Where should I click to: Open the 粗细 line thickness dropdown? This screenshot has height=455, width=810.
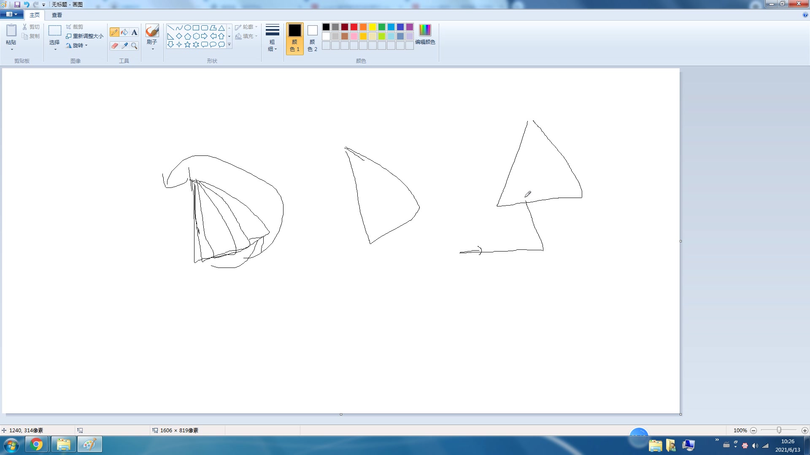pos(272,38)
